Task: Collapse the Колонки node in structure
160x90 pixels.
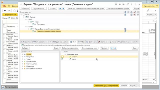Action: pyautogui.click(x=26, y=26)
